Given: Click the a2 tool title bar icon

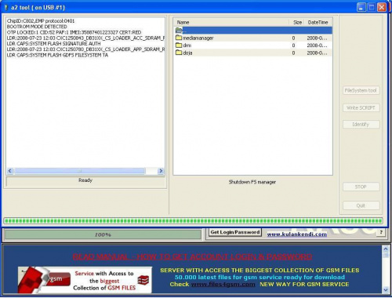Looking at the screenshot, I should coord(6,7).
